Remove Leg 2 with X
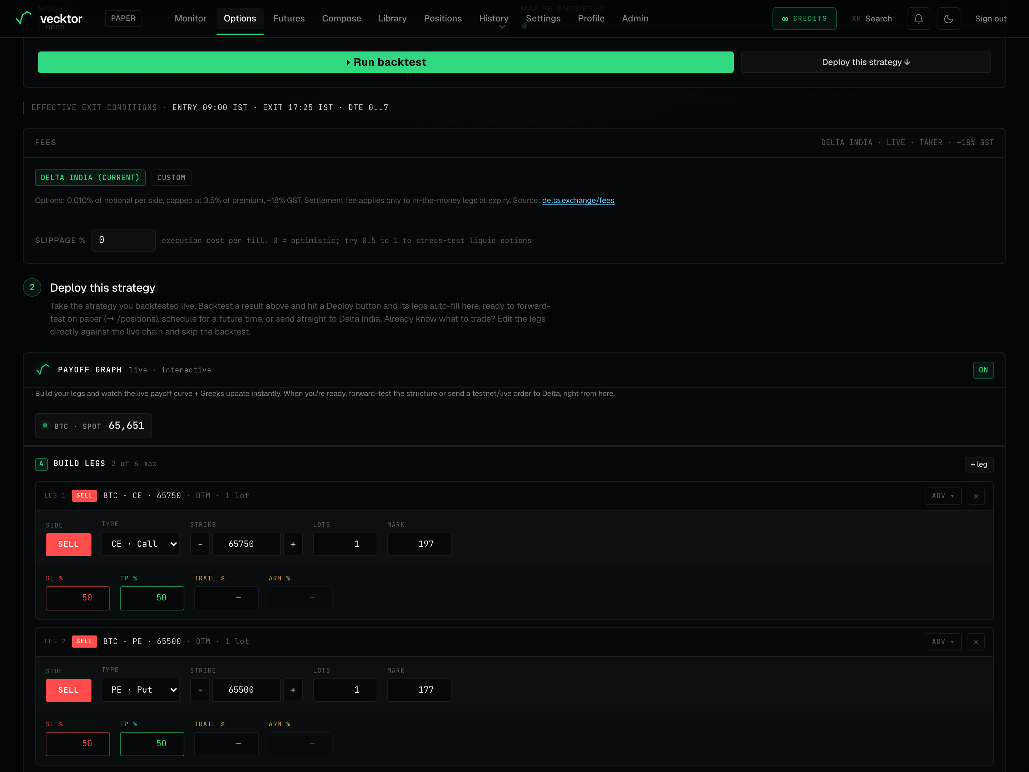 (976, 642)
